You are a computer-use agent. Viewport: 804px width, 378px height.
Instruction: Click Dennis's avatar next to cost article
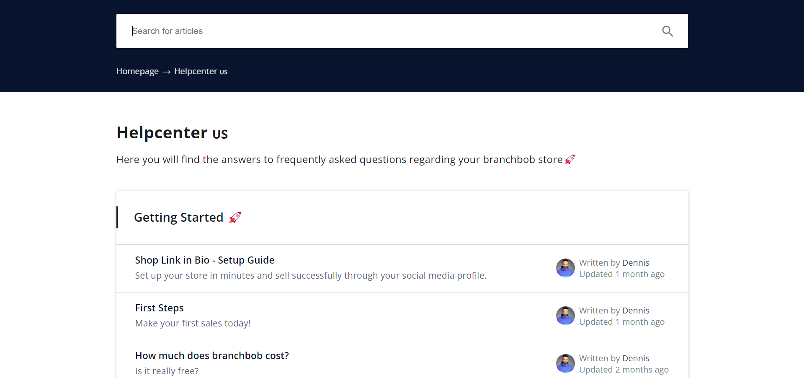565,363
